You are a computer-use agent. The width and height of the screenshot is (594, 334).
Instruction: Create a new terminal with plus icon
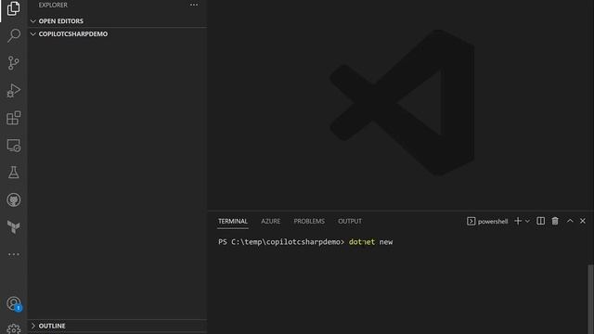(518, 221)
